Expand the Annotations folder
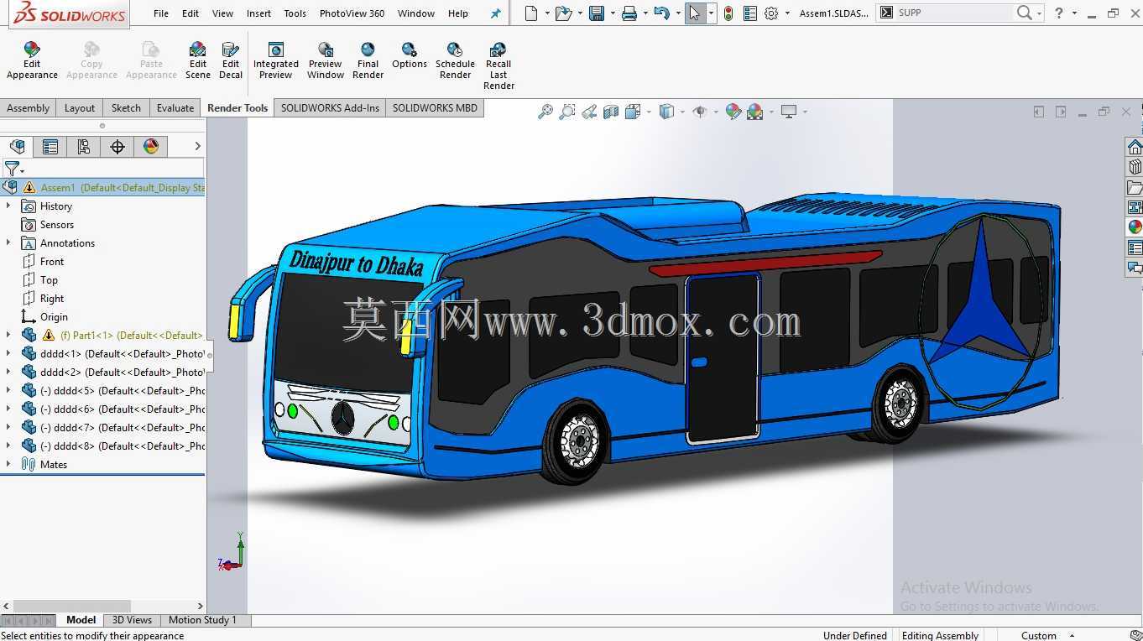This screenshot has width=1143, height=641. click(8, 242)
